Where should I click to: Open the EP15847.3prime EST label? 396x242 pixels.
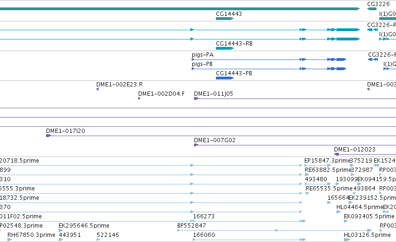327,161
